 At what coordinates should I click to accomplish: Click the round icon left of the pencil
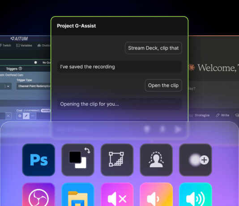pos(20,116)
